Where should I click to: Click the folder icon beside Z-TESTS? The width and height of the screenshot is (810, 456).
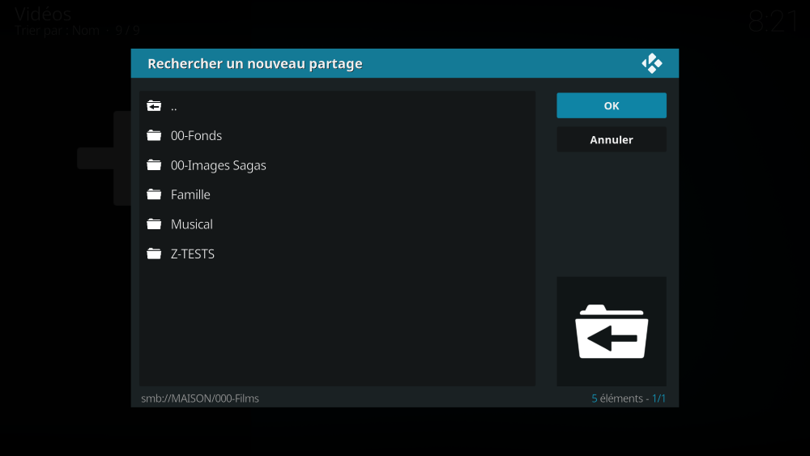point(154,254)
